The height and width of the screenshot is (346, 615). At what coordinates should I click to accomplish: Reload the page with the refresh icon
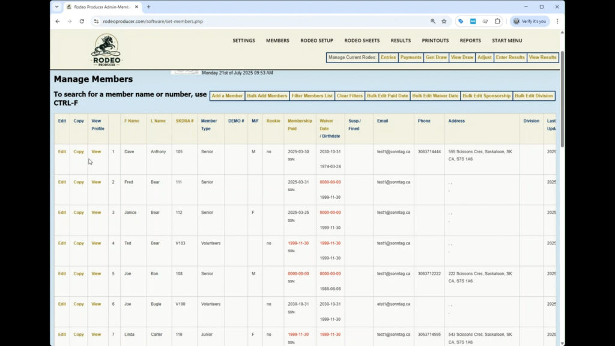82,21
